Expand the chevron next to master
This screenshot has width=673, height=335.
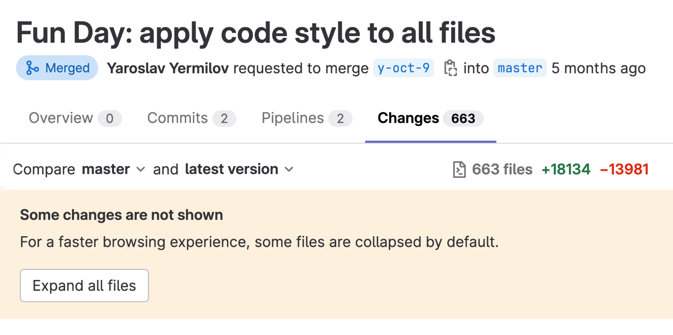[141, 169]
